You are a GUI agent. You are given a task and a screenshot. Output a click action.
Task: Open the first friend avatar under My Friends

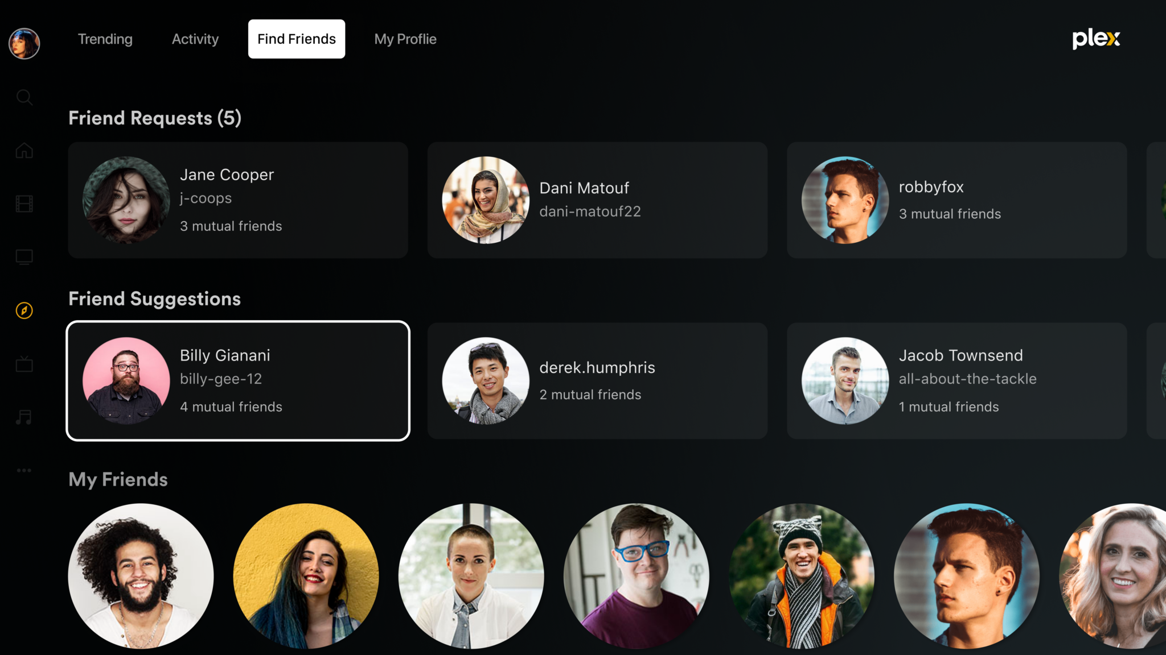coord(139,576)
